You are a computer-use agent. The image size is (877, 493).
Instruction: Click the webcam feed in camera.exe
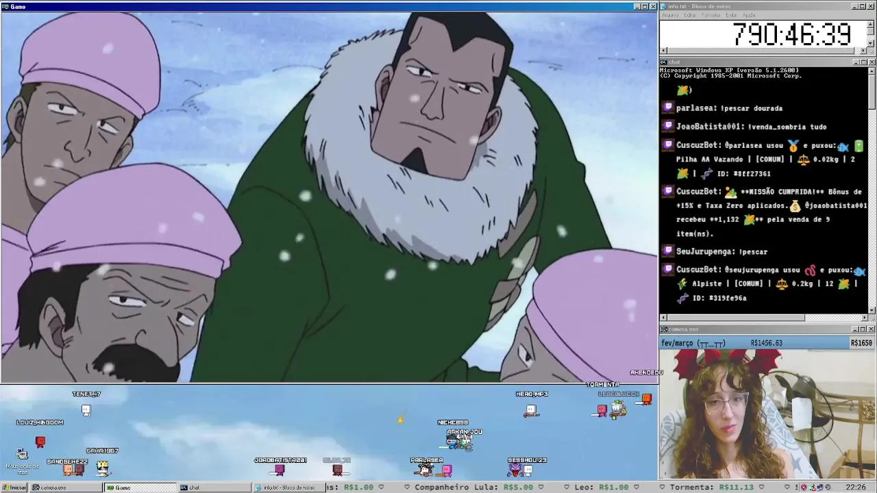point(767,414)
